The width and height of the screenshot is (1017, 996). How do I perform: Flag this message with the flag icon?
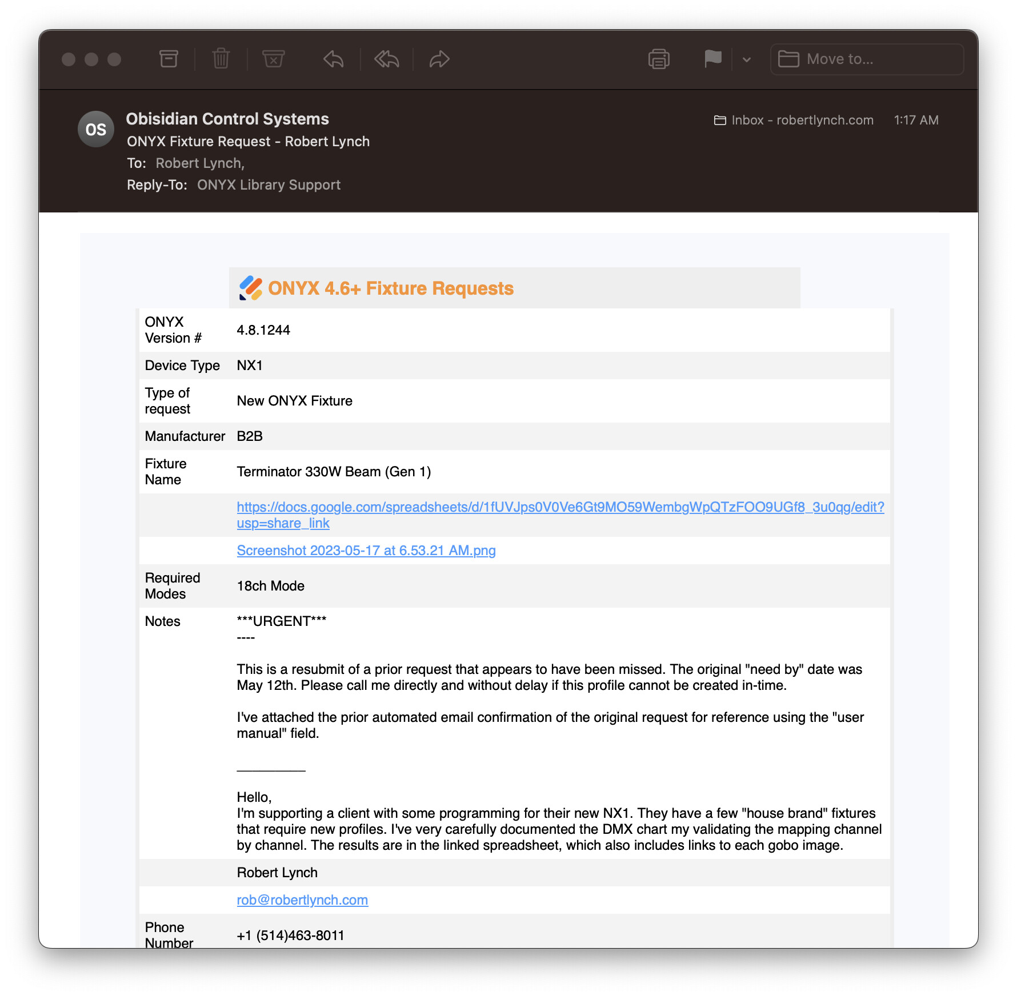(x=712, y=59)
